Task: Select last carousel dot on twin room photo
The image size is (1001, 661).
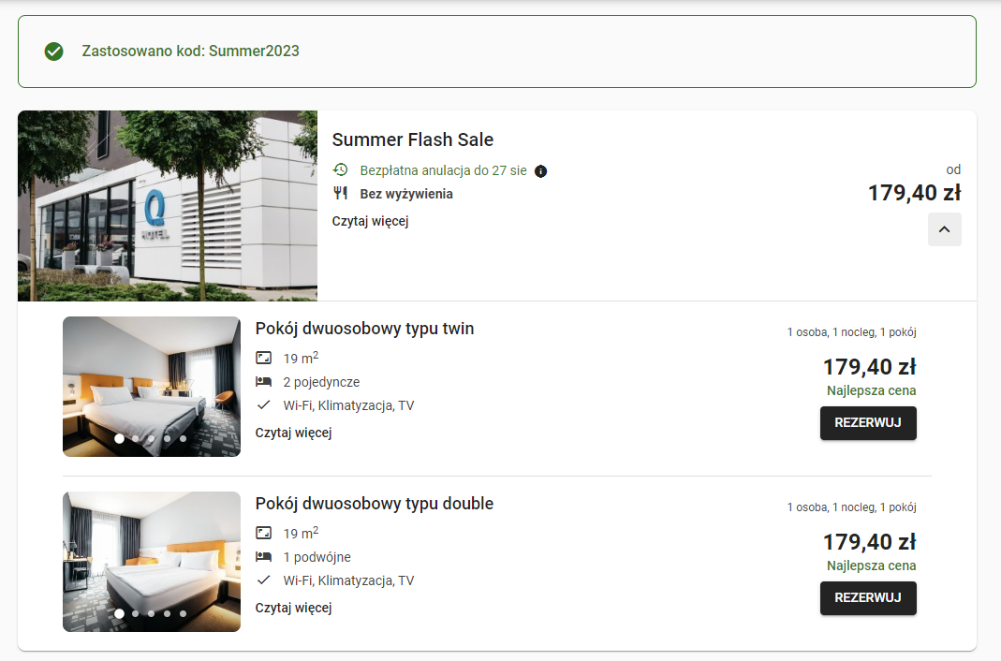Action: pos(184,438)
